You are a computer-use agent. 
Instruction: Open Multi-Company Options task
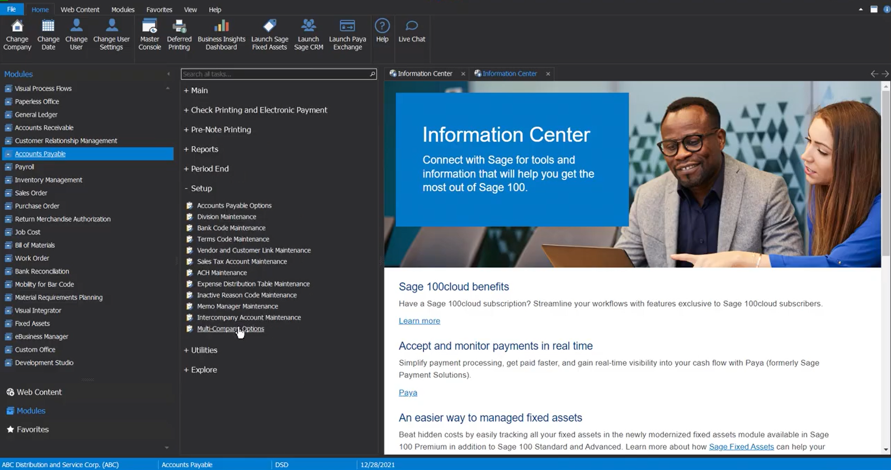click(230, 328)
